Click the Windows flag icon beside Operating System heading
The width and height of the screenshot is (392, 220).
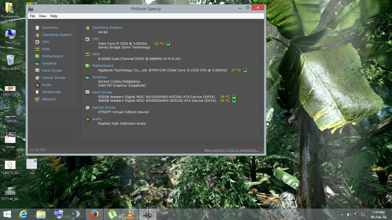click(x=87, y=28)
